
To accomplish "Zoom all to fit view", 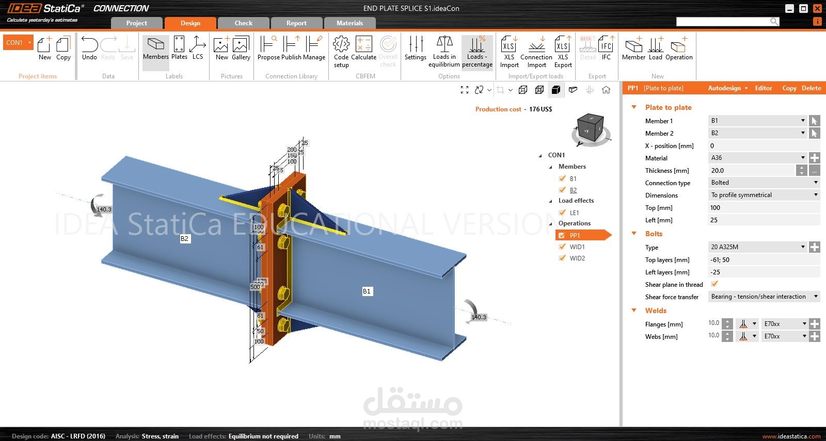I will pyautogui.click(x=465, y=90).
